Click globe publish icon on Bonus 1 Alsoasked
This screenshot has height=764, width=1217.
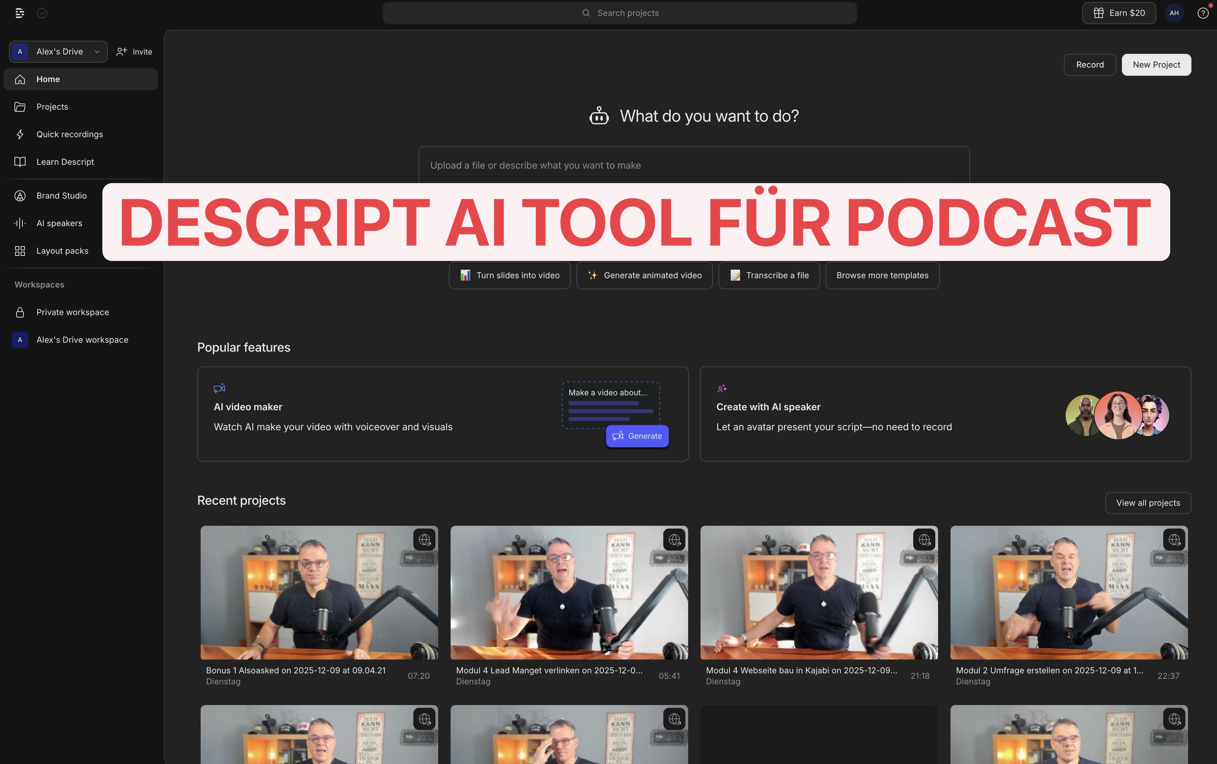pos(424,540)
